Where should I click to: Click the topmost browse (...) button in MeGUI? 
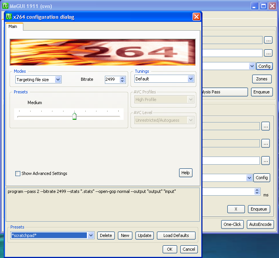tap(268, 40)
